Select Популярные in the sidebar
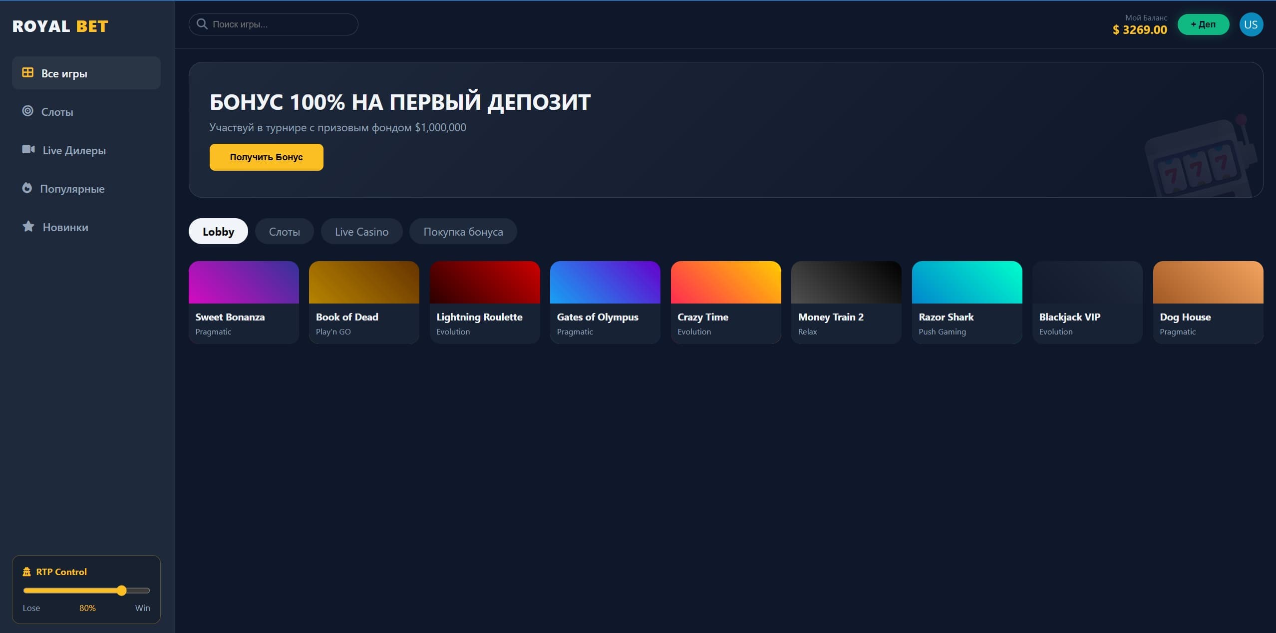 pyautogui.click(x=86, y=188)
